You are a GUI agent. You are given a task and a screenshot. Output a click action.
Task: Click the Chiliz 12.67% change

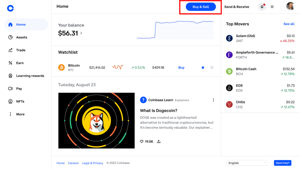288,107
